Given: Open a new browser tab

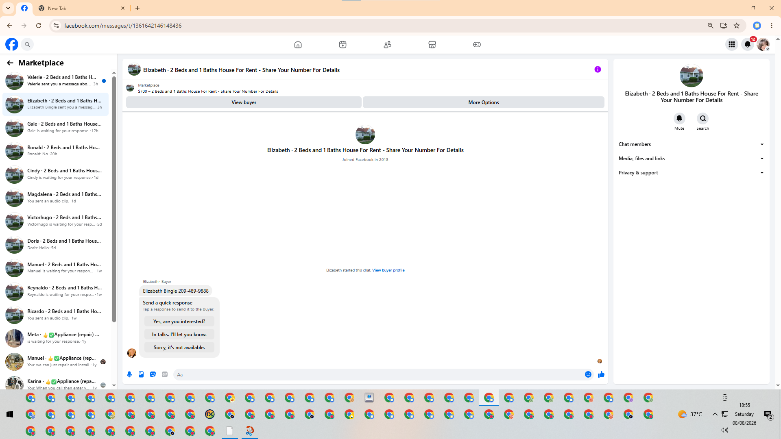Looking at the screenshot, I should pos(137,8).
